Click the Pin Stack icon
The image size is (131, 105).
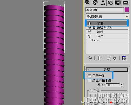click(x=90, y=58)
